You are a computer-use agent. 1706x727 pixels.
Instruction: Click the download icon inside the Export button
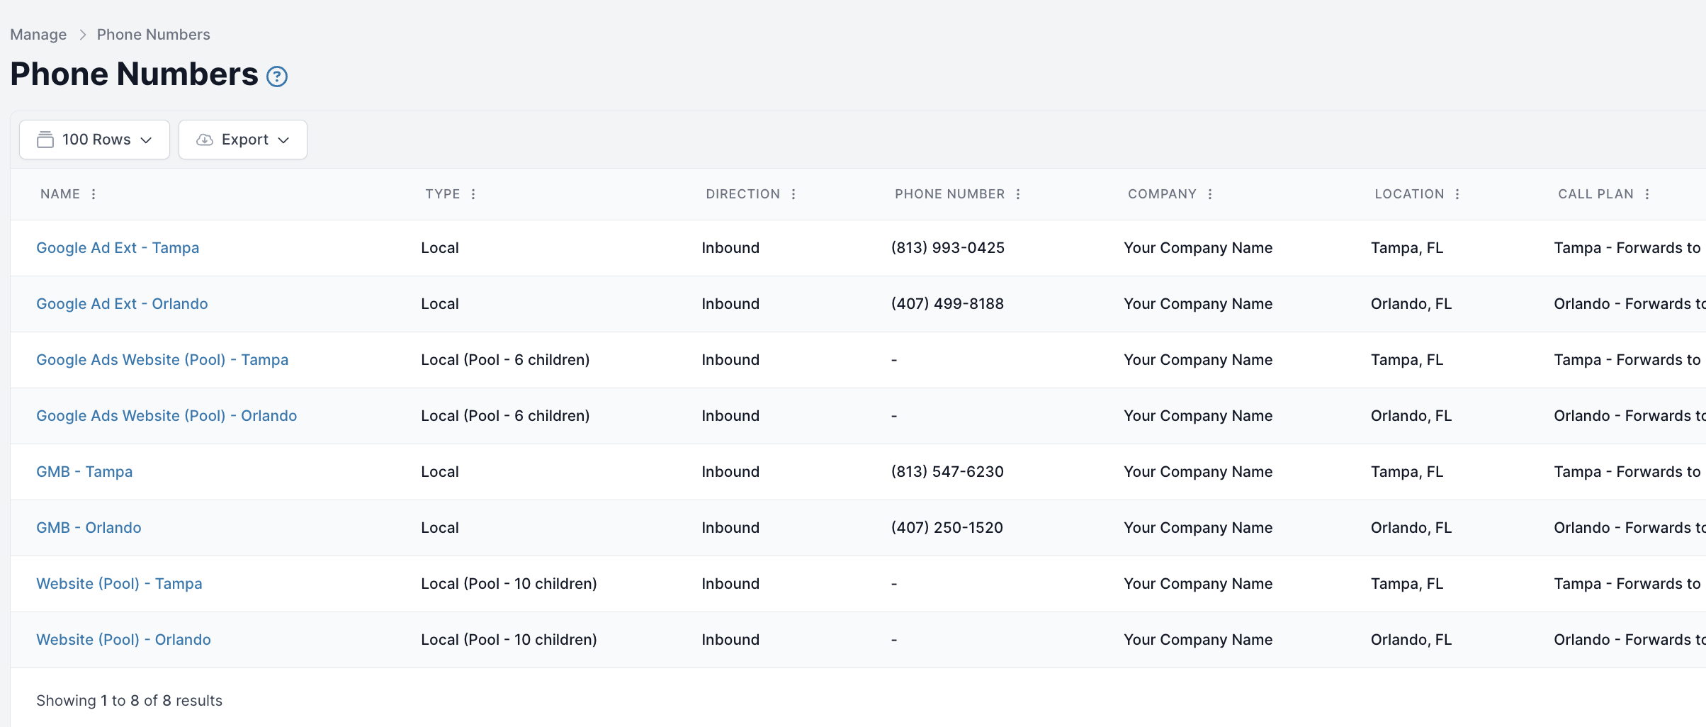pyautogui.click(x=204, y=140)
